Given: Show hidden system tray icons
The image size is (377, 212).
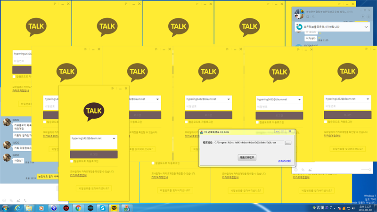Looking at the screenshot, I should pos(335,208).
